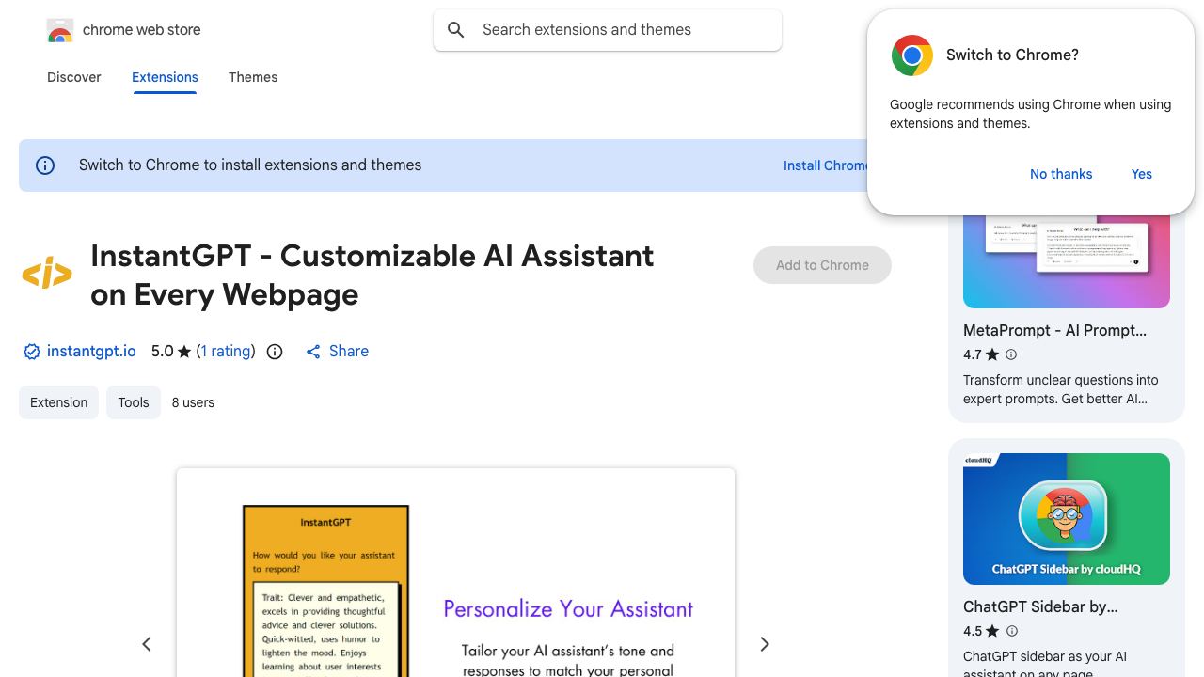Click No thanks in the popup

pos(1061,174)
